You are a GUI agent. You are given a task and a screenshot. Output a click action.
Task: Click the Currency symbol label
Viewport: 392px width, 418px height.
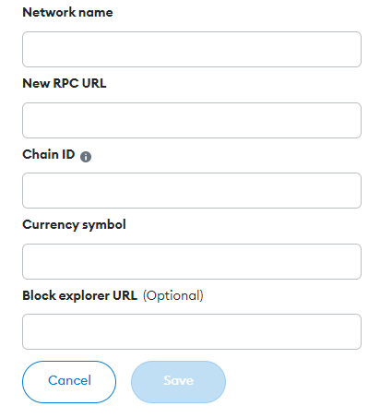click(74, 225)
